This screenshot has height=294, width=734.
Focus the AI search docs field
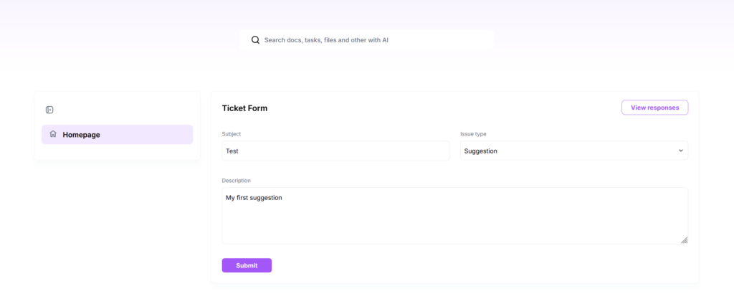point(366,39)
